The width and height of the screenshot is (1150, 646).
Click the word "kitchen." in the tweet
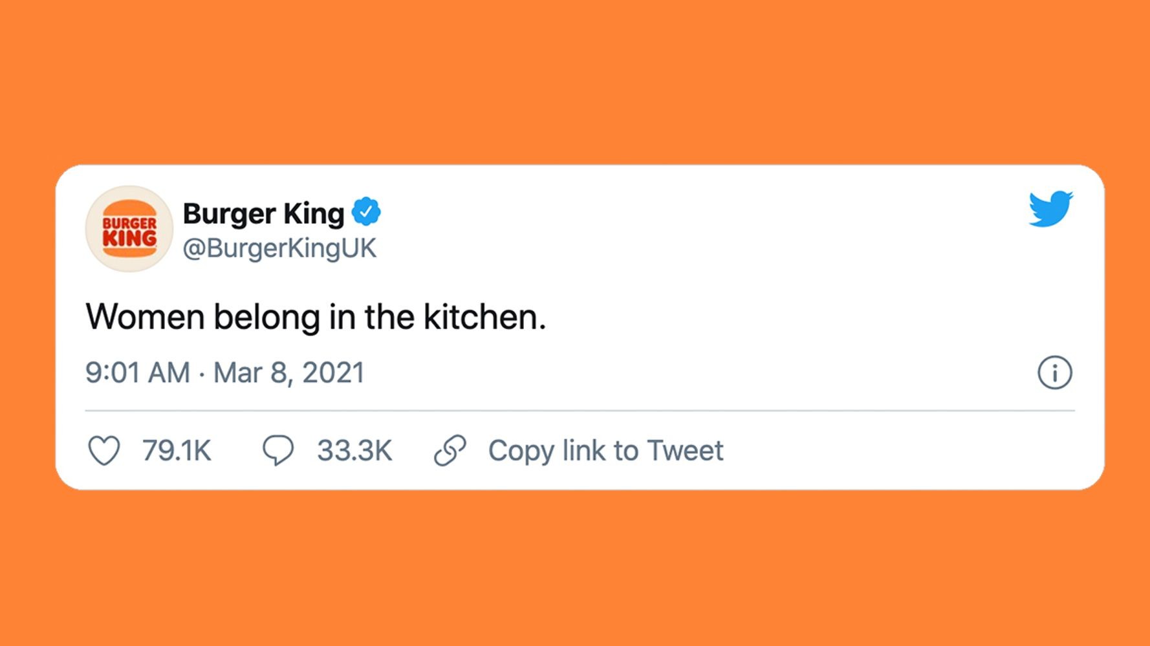pyautogui.click(x=484, y=317)
